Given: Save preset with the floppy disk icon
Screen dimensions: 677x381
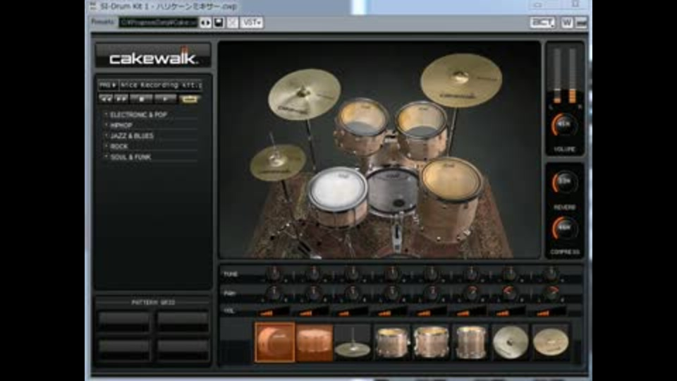Looking at the screenshot, I should (x=219, y=23).
